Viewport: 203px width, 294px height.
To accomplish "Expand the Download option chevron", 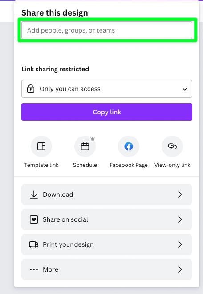I will pyautogui.click(x=180, y=195).
